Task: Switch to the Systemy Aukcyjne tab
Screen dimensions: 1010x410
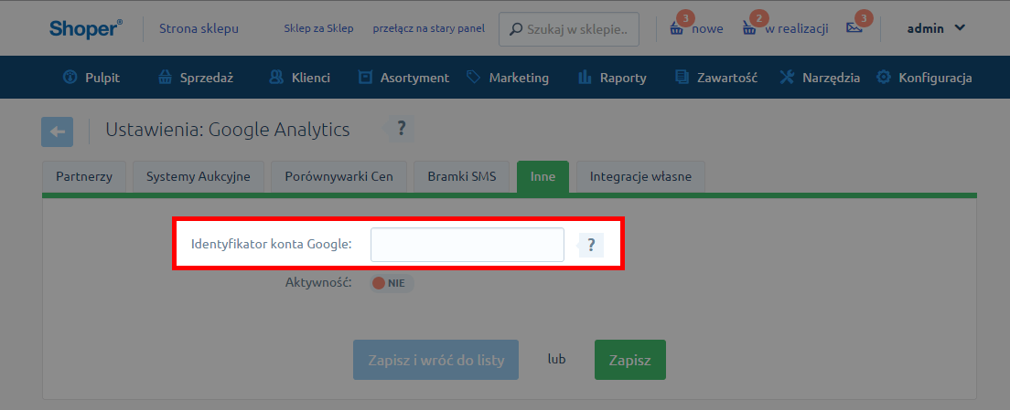Action: tap(199, 177)
